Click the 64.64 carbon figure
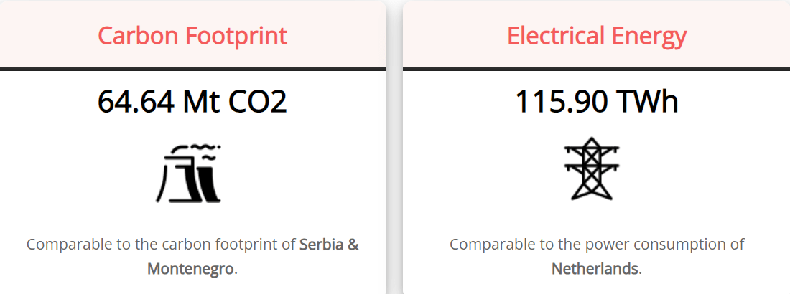This screenshot has height=294, width=790. pyautogui.click(x=136, y=102)
